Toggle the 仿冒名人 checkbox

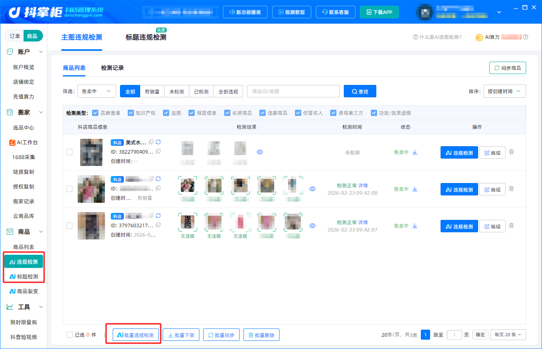coord(298,113)
